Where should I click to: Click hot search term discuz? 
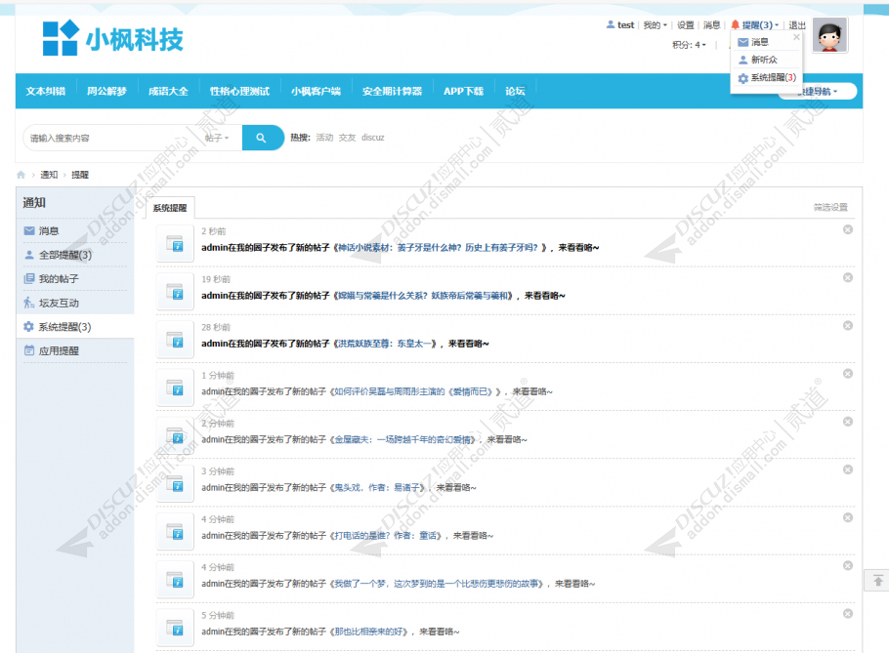coord(372,138)
